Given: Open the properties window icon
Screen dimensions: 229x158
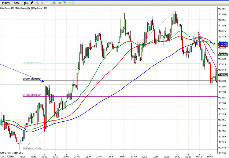Looking at the screenshot, I should (74, 3).
